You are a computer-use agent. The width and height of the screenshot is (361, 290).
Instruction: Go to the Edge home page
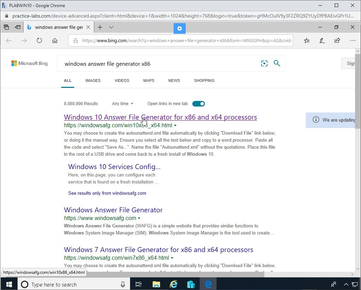coord(55,41)
